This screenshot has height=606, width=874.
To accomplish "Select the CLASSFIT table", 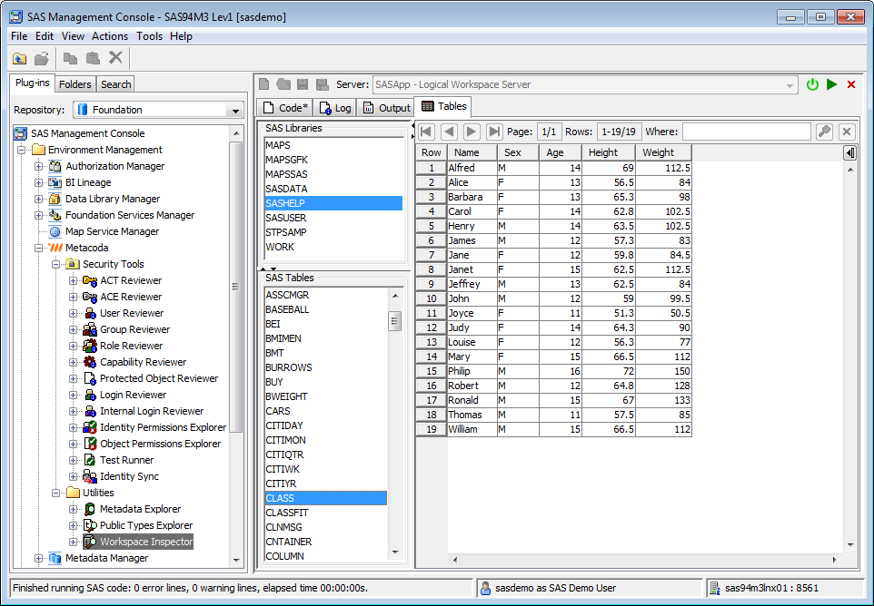I will click(325, 513).
